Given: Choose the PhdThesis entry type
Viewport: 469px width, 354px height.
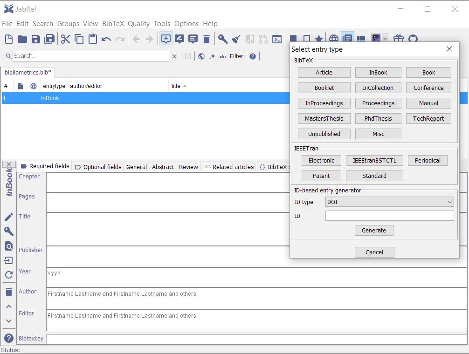Looking at the screenshot, I should coord(378,118).
